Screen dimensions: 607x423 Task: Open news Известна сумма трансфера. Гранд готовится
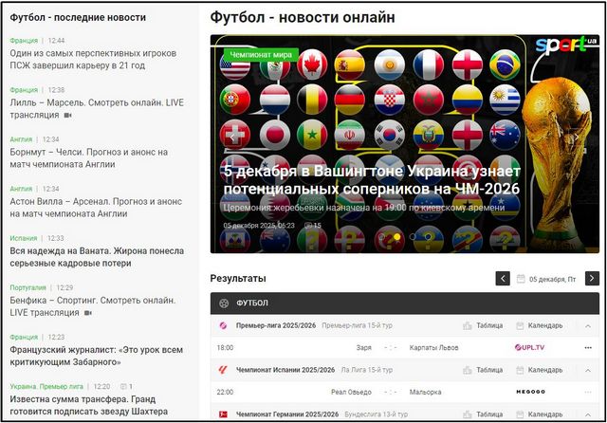(x=88, y=405)
